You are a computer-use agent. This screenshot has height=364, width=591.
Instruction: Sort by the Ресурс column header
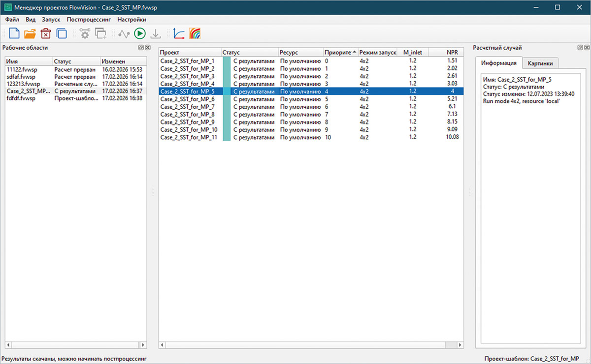click(300, 52)
